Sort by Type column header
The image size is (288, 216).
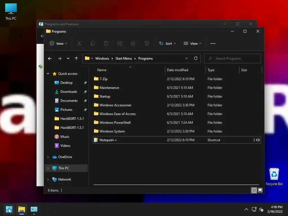point(223,70)
